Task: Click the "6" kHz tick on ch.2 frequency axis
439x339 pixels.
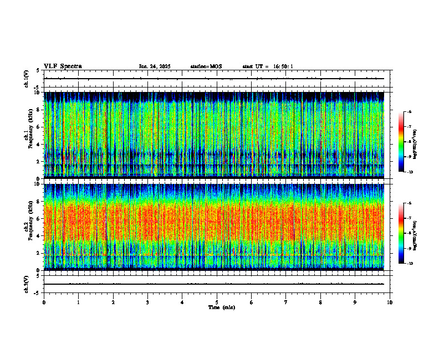Action: pyautogui.click(x=39, y=218)
